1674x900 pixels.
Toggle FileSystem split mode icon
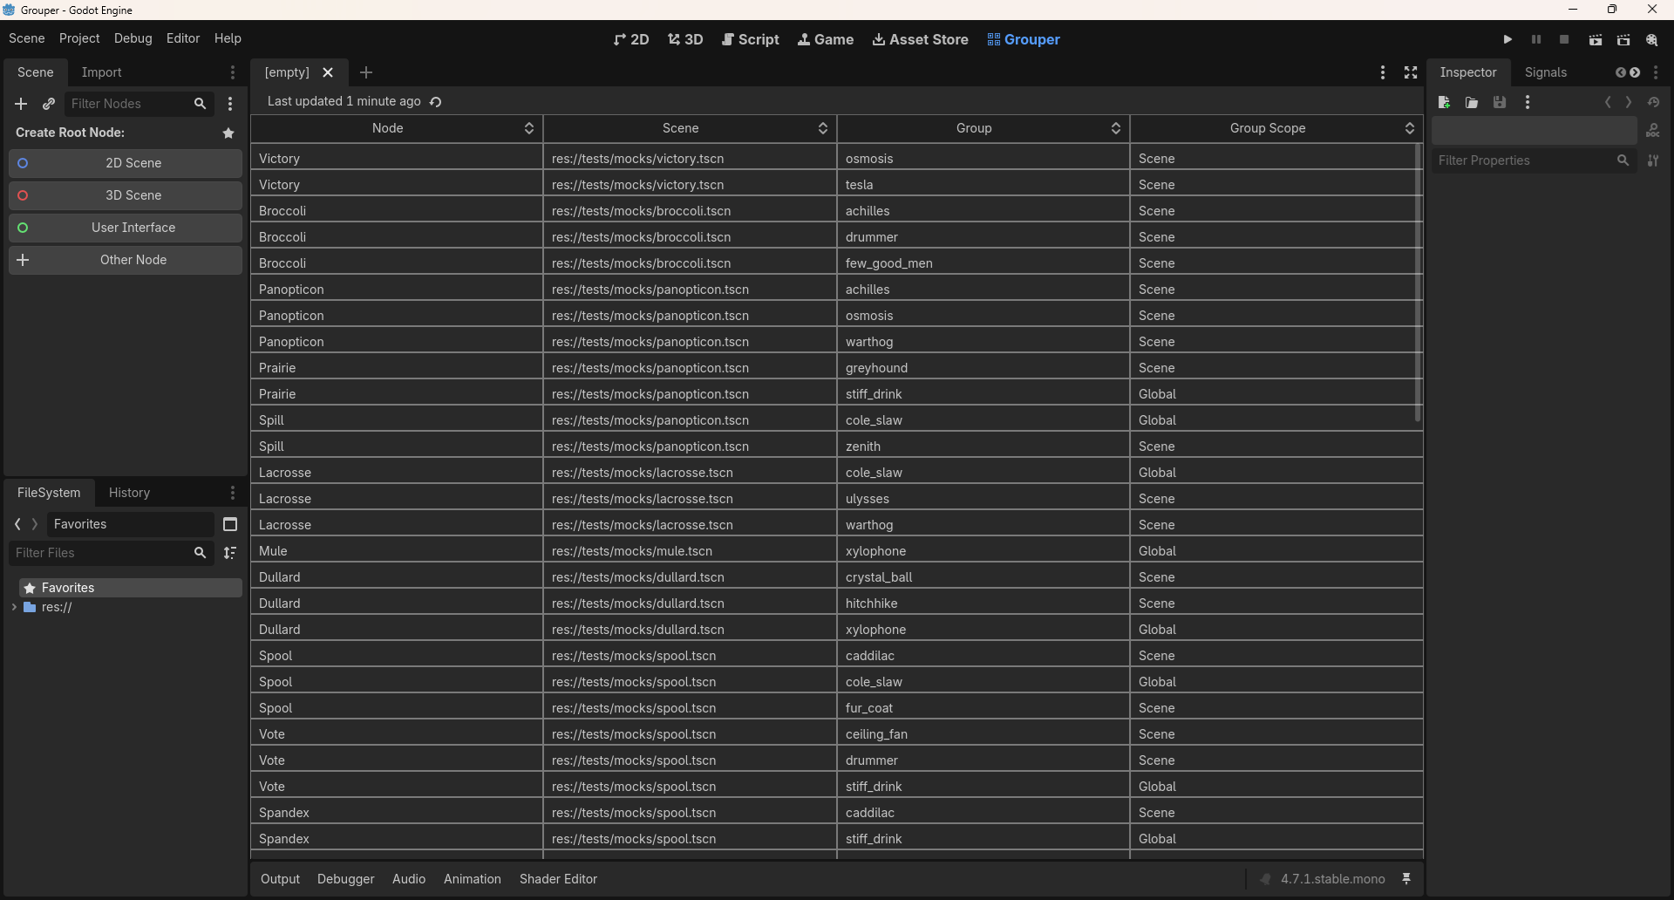(x=230, y=524)
